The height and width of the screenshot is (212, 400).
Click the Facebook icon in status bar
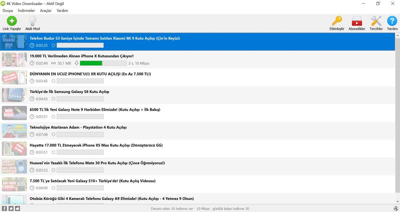coord(4,208)
